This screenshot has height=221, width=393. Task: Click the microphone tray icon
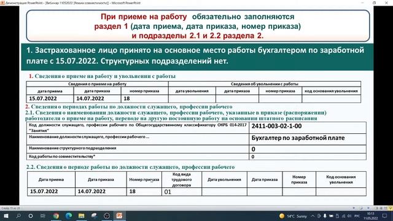coord(325,216)
